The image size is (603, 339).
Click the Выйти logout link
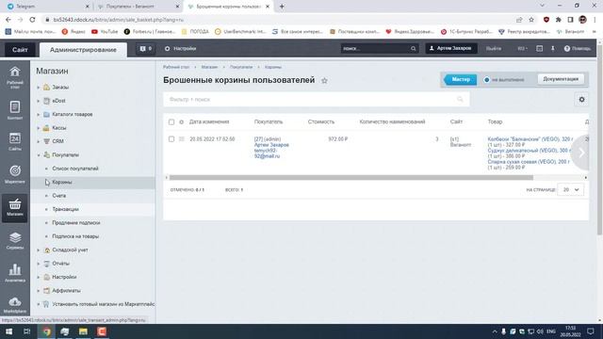494,49
